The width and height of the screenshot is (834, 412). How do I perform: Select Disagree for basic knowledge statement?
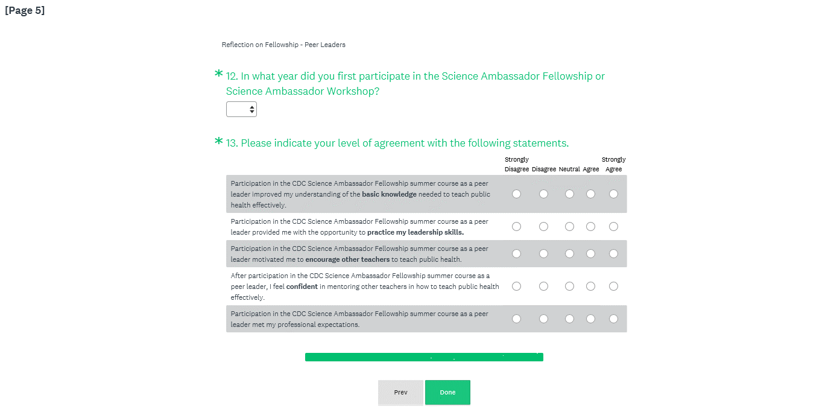(x=543, y=194)
